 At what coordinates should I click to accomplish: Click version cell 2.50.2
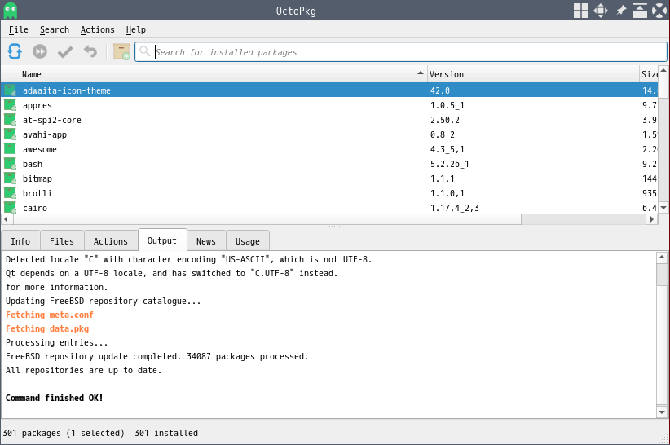(445, 120)
